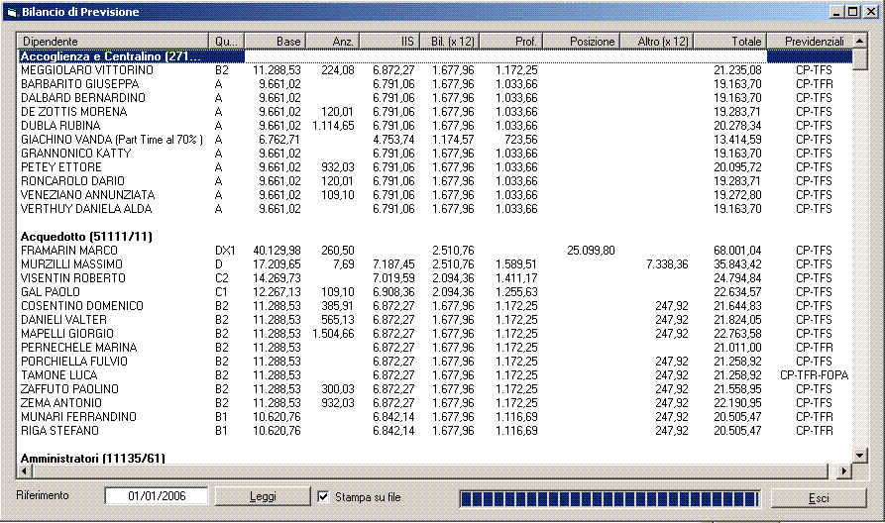This screenshot has width=885, height=523.
Task: Click the Altro (x 12) column header
Action: 657,42
